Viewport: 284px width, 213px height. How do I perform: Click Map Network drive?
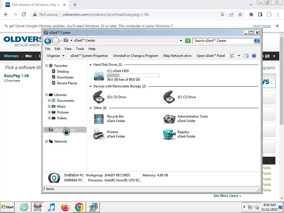(x=177, y=56)
